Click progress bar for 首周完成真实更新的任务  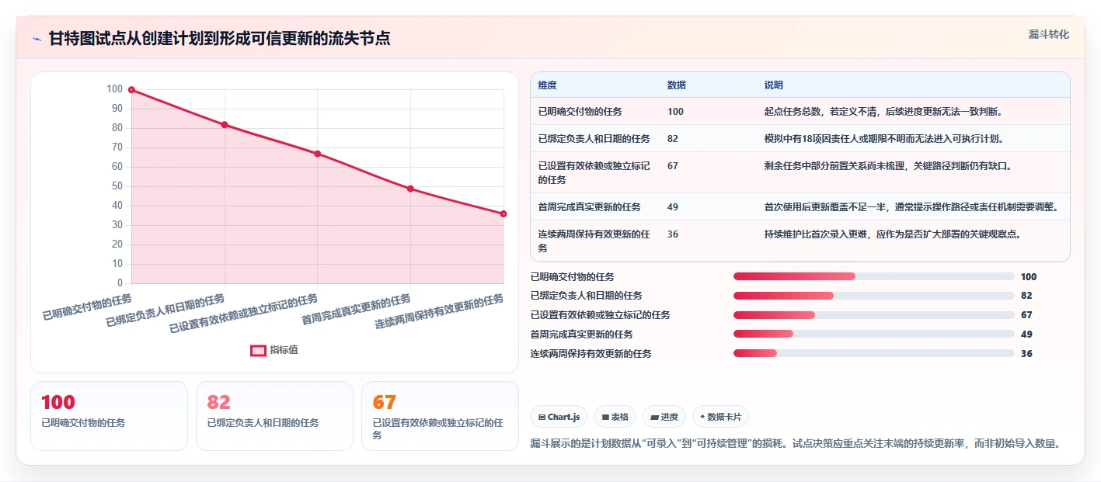pyautogui.click(x=874, y=335)
